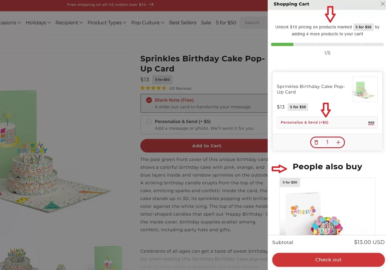Click the Check out button
This screenshot has width=386, height=270.
click(x=328, y=260)
